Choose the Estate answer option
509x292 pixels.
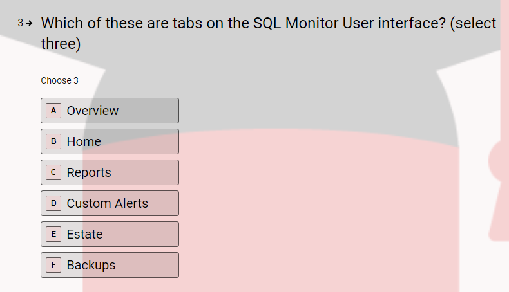tap(110, 234)
